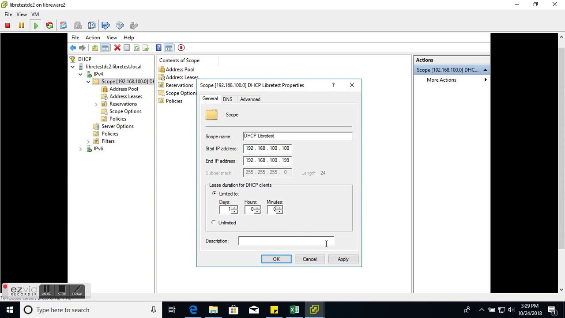Screen dimensions: 565x318
Task: Increase the Days spinner value
Action: [234, 208]
